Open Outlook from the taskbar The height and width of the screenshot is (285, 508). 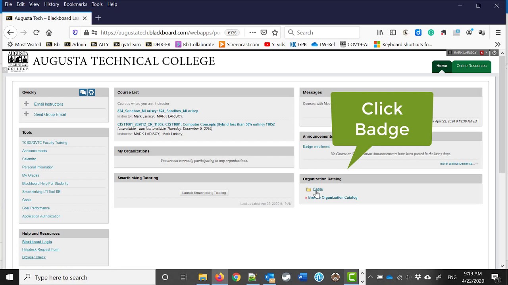point(269,277)
